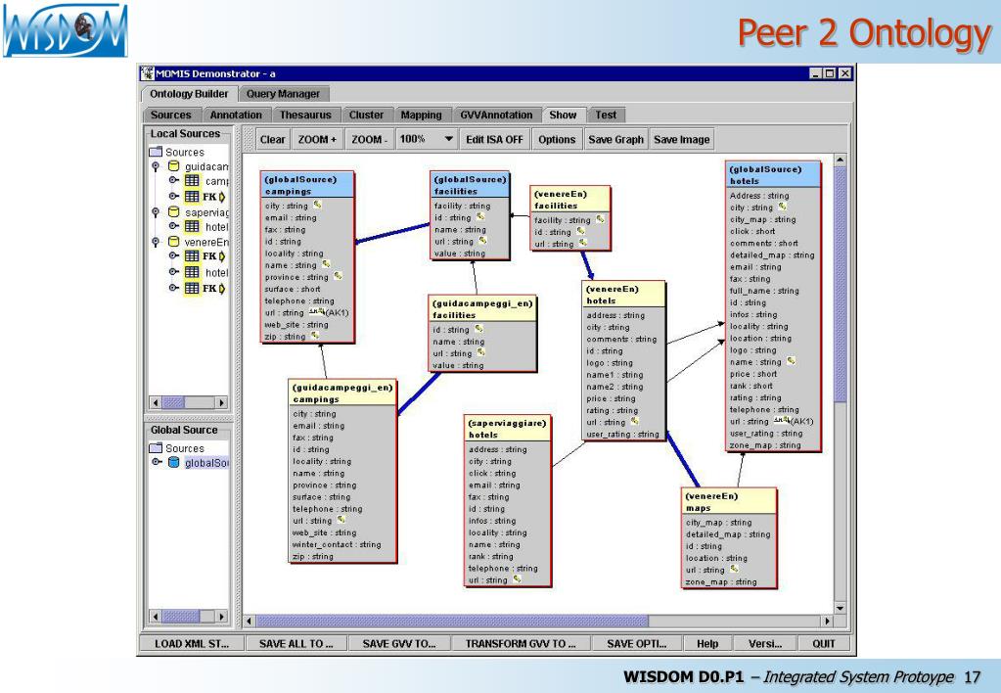The image size is (1001, 693).
Task: Click AK1 key icon in globalSource hotels url
Action: [x=782, y=420]
